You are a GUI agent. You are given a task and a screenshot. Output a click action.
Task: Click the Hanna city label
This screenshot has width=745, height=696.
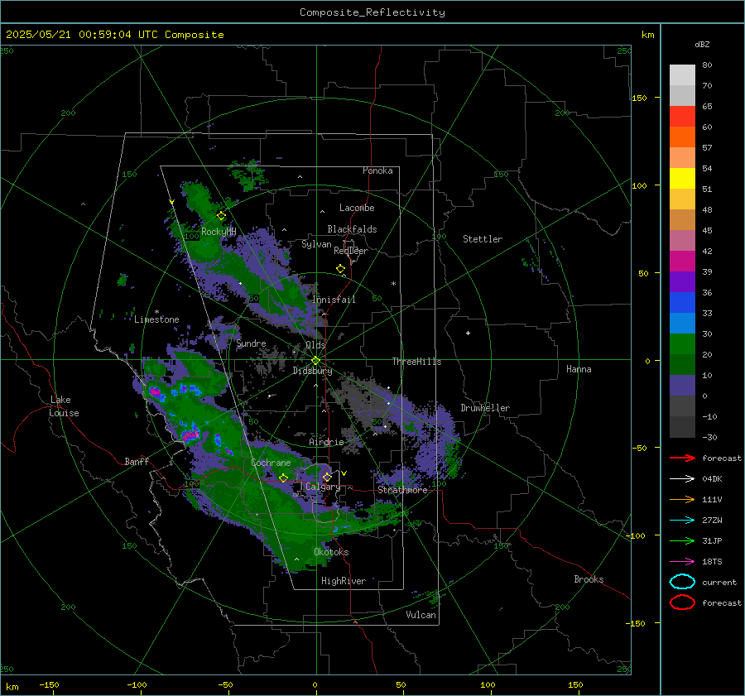[579, 369]
